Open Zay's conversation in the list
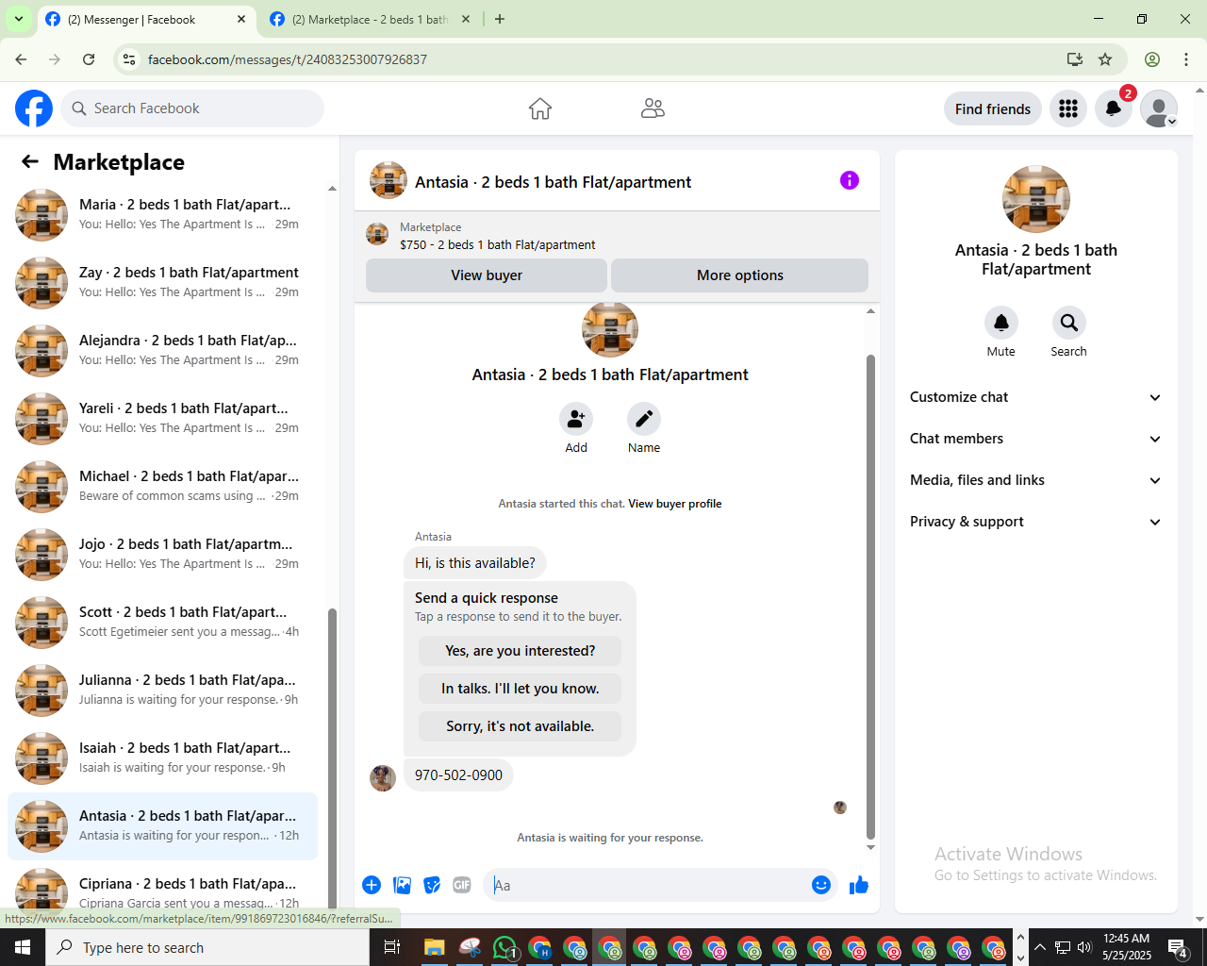The image size is (1207, 966). pos(162,283)
